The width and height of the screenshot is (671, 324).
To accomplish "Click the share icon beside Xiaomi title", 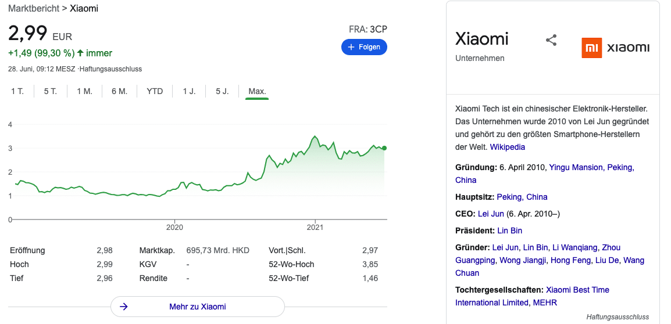I will click(x=551, y=41).
